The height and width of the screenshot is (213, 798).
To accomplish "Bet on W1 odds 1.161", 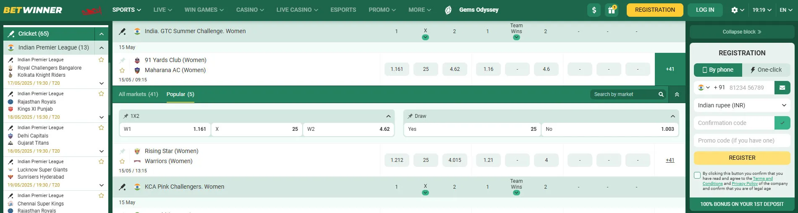I will 165,129.
